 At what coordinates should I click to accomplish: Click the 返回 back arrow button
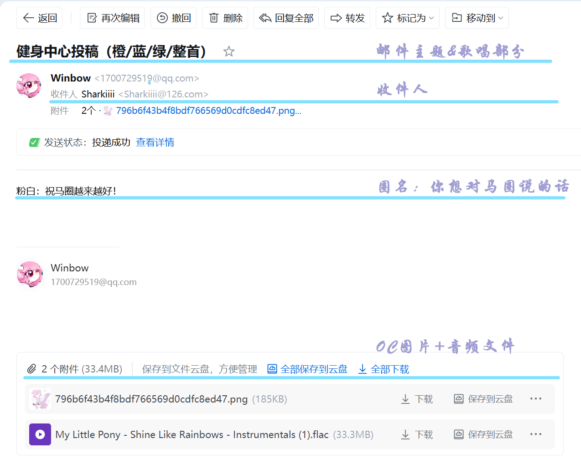(40, 18)
